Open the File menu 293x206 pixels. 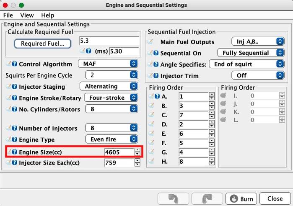click(x=8, y=15)
